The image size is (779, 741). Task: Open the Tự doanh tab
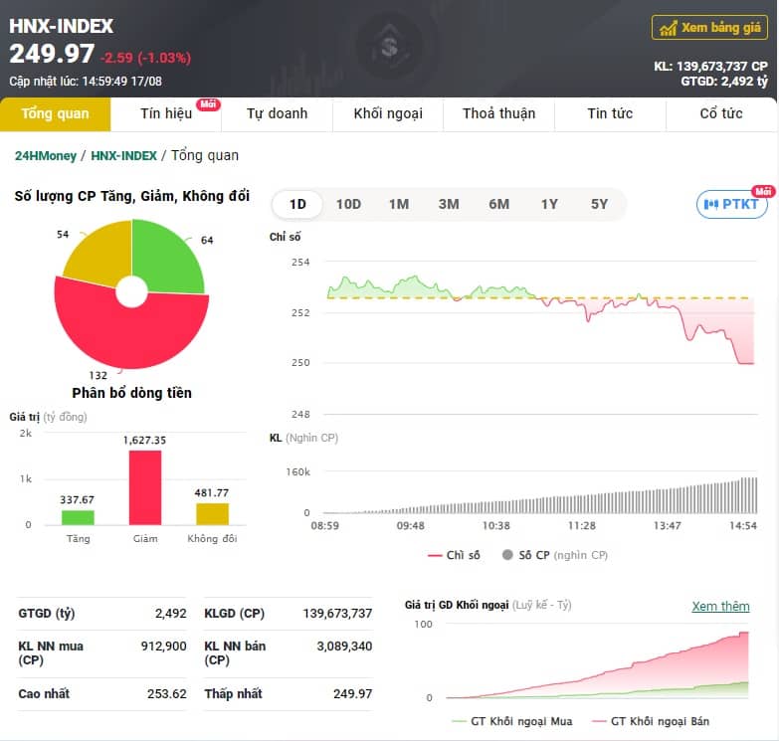tap(278, 113)
